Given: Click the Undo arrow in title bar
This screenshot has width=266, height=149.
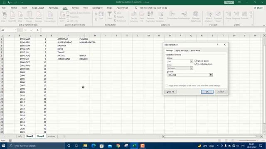Looking at the screenshot, I should [x=9, y=2].
